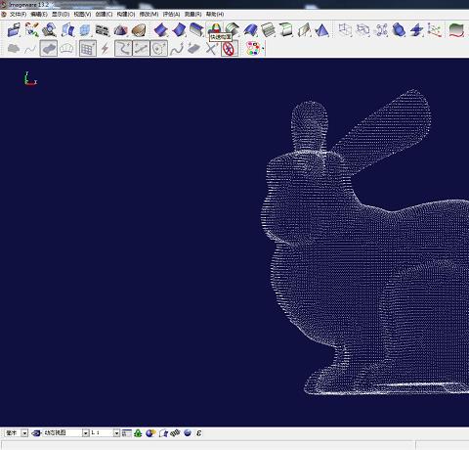Screen dimensions: 469x450
Task: Click the gray layered sheets icon
Action: coord(268,30)
